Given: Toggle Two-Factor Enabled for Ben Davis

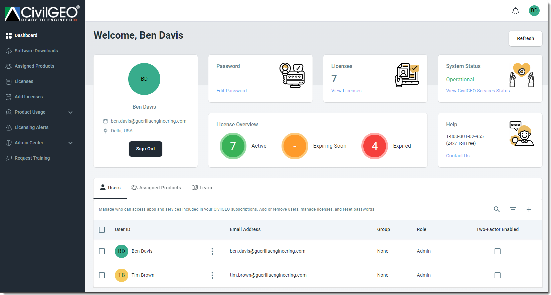Looking at the screenshot, I should [x=498, y=251].
